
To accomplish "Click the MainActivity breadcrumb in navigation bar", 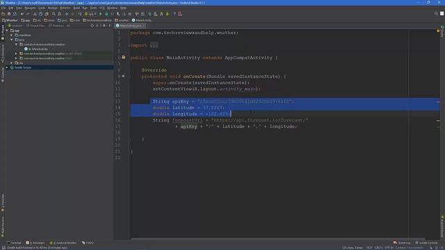I will pyautogui.click(x=142, y=20).
